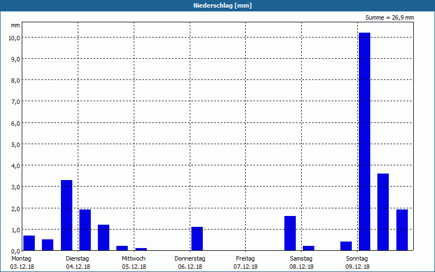Click the date 08.12.18

tap(302, 267)
